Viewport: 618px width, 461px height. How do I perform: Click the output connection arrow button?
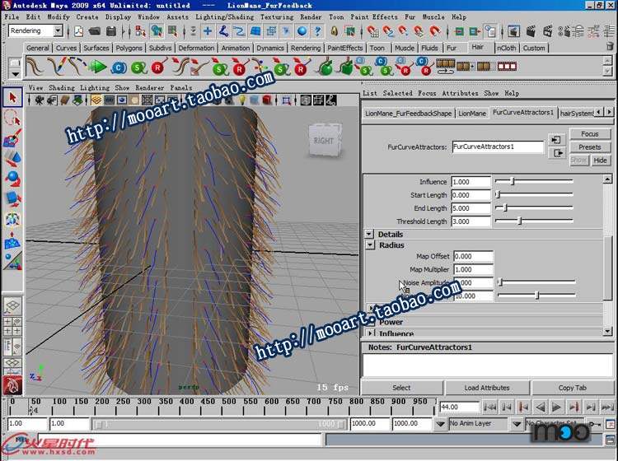coord(556,153)
